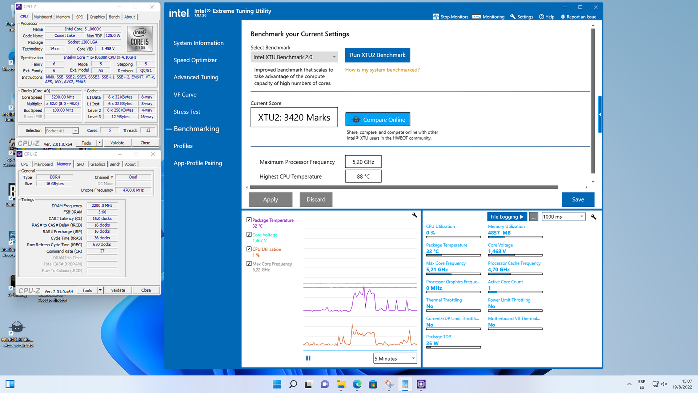Viewport: 698px width, 393px height.
Task: Click the Report an Issue bug icon
Action: [563, 17]
